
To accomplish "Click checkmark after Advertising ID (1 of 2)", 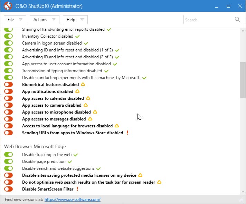I will (117, 50).
